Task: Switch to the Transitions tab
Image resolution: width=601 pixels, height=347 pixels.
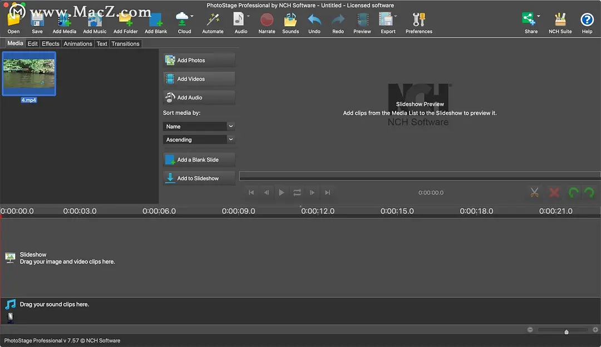Action: coord(125,44)
